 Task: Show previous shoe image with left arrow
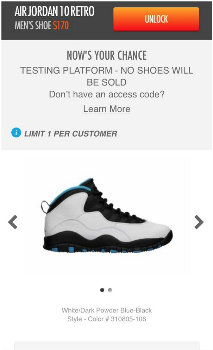[x=13, y=222]
